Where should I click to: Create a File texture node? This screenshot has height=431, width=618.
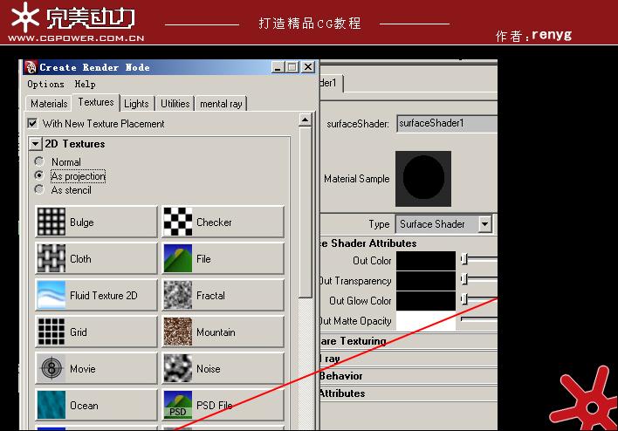click(223, 258)
